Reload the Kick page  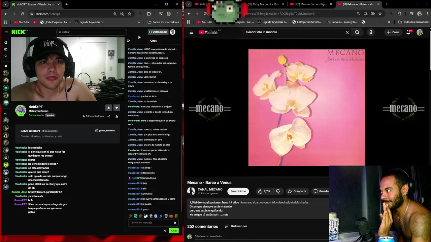click(x=22, y=14)
